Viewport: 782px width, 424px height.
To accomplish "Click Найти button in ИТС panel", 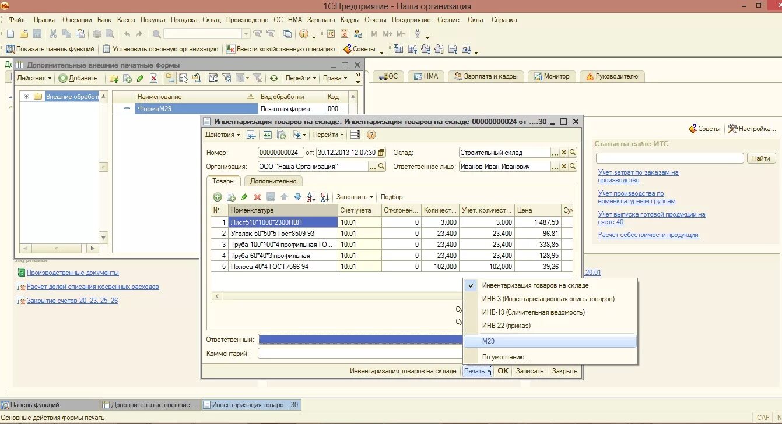I will [761, 158].
